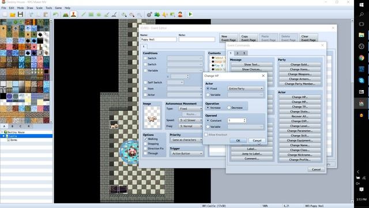Create a new project with toolbar icon
The width and height of the screenshot is (369, 208).
click(5, 14)
